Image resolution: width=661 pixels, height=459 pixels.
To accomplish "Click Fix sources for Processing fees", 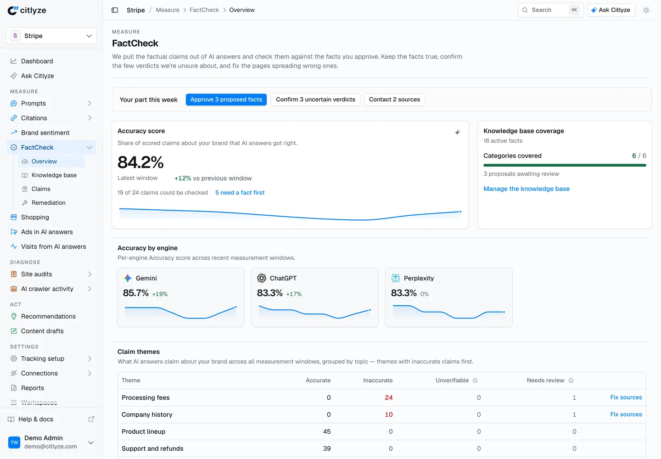I will [626, 397].
